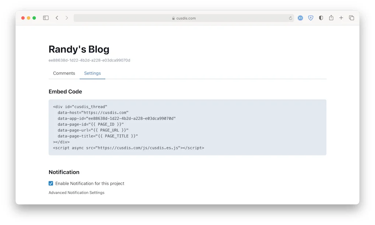The image size is (375, 225).
Task: Open the dark shield extension
Action: tap(321, 18)
